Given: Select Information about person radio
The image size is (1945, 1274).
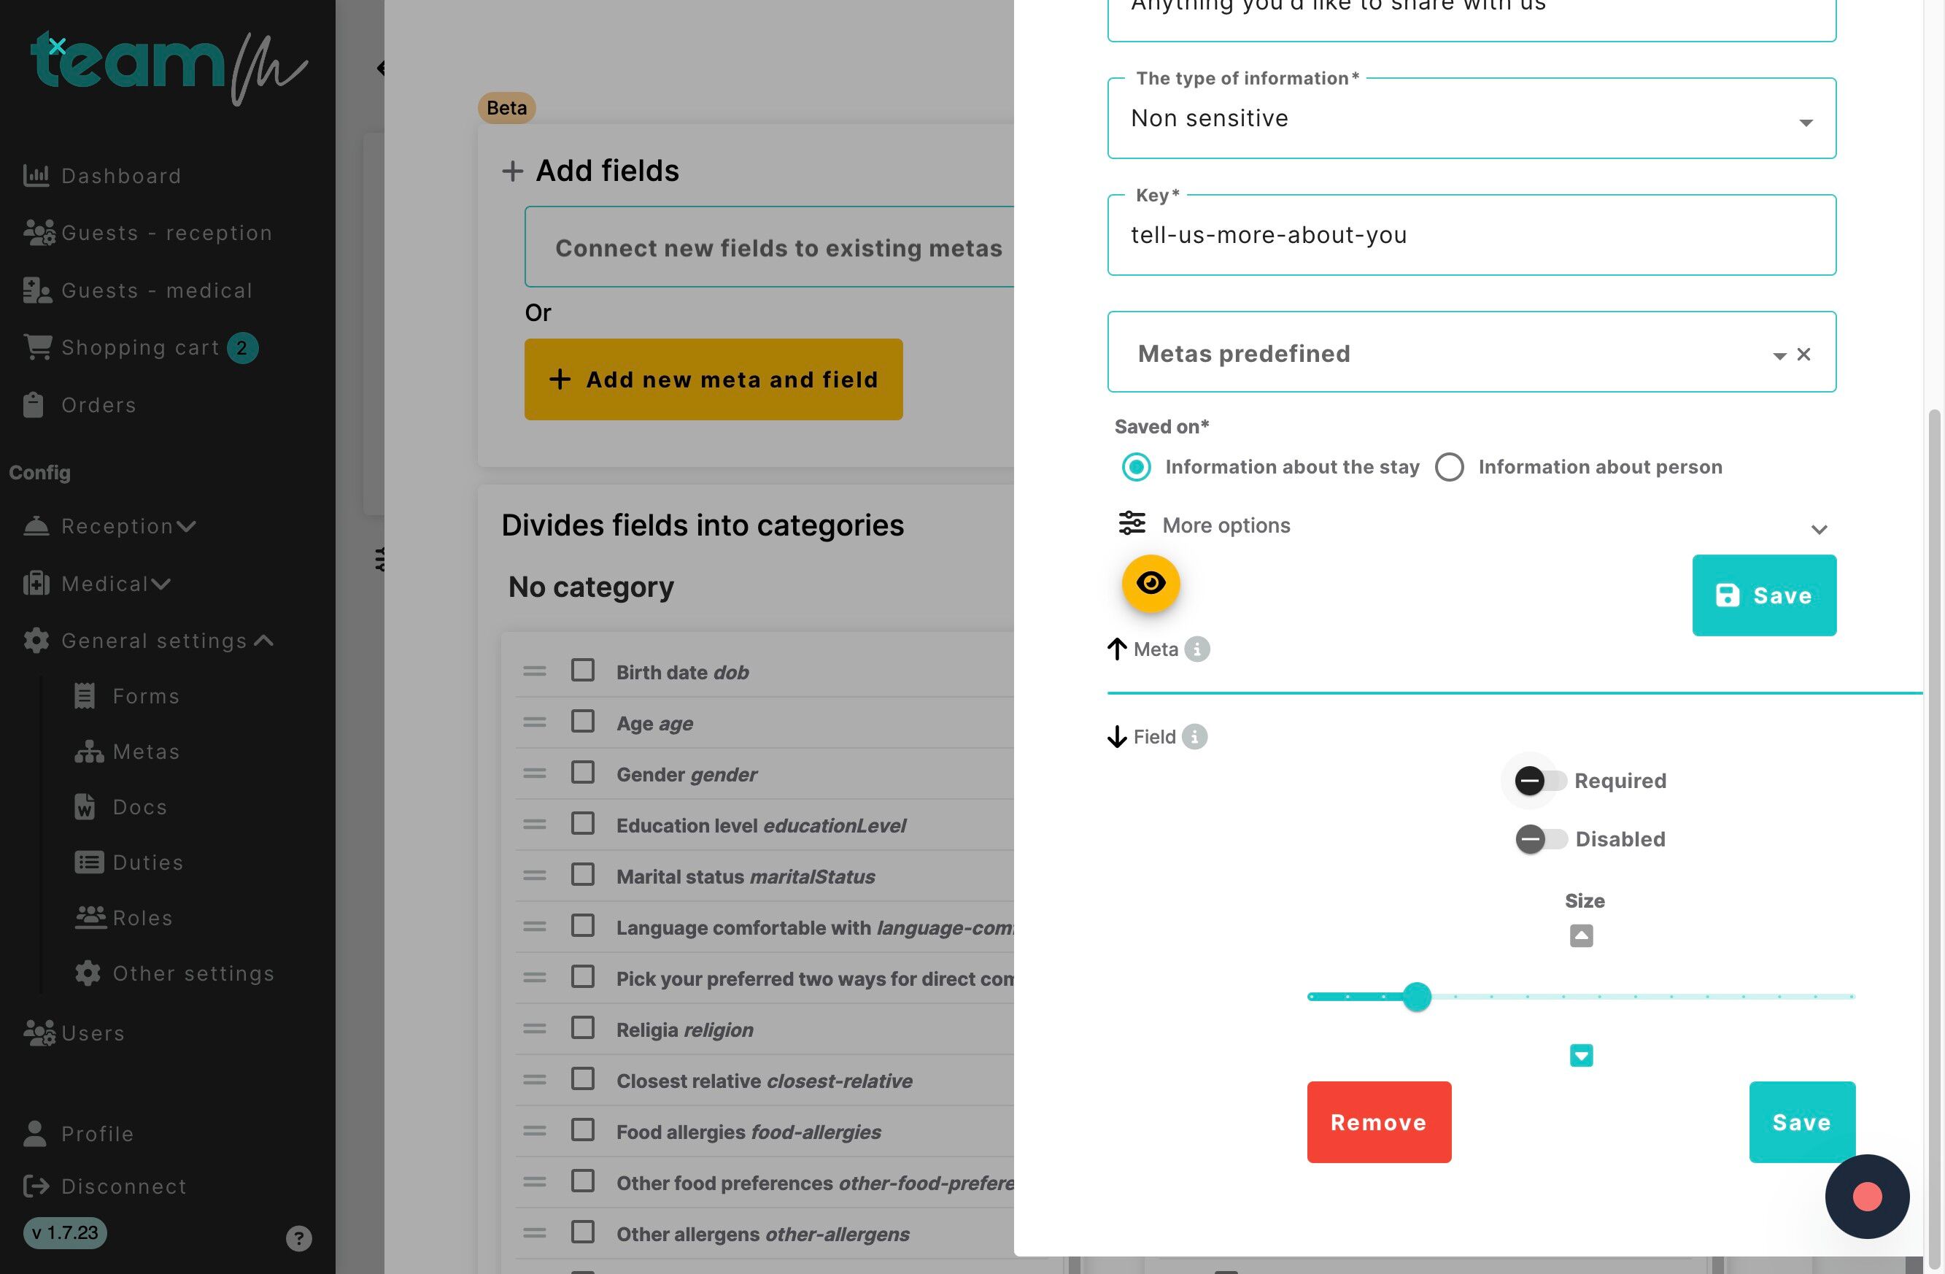Looking at the screenshot, I should [x=1449, y=468].
